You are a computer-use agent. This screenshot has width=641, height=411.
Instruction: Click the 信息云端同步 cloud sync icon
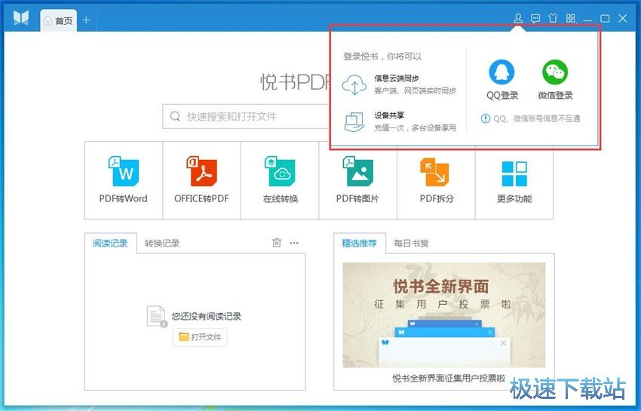coord(354,84)
